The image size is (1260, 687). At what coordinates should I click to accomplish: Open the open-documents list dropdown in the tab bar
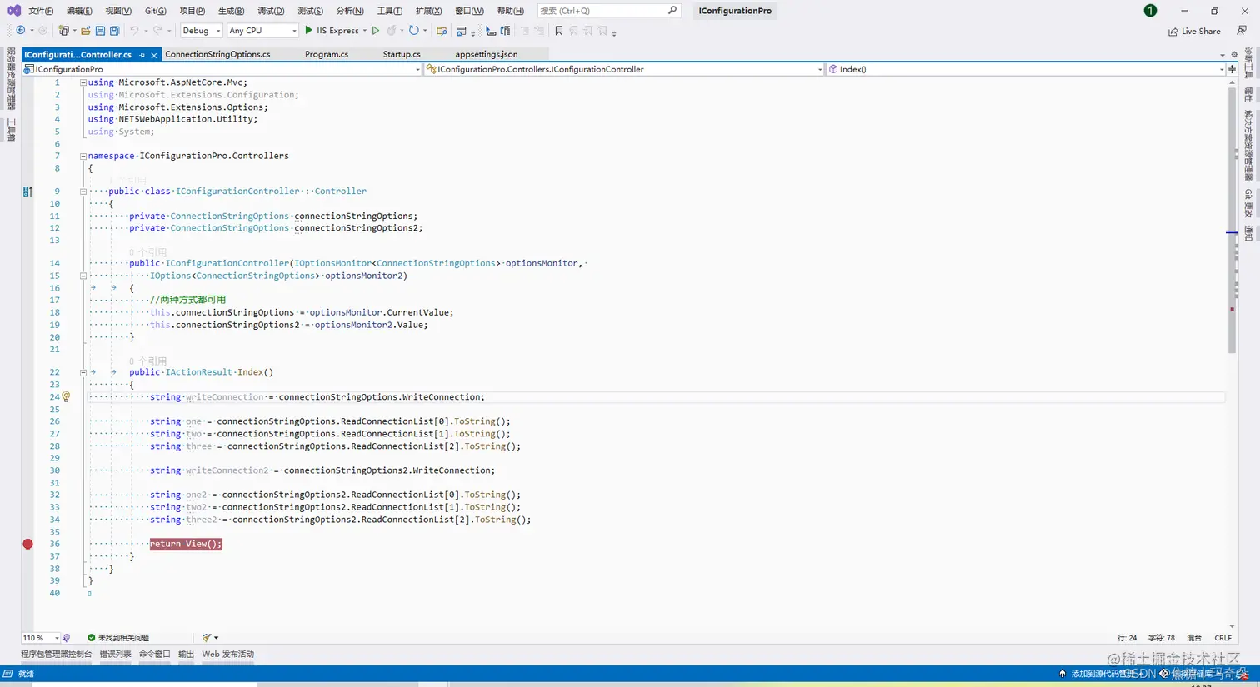(x=1222, y=55)
